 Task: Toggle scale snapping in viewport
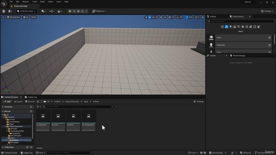(187, 17)
